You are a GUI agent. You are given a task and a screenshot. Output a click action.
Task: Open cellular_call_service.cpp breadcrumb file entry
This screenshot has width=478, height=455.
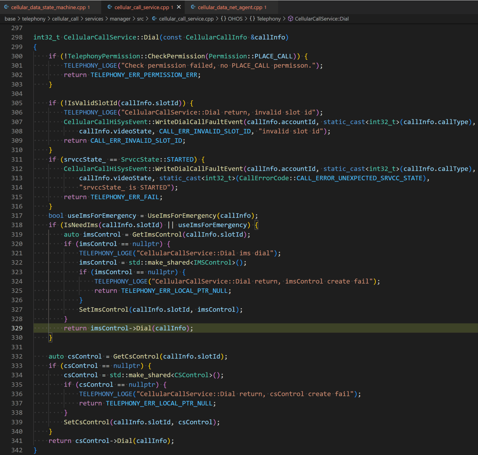click(x=186, y=19)
